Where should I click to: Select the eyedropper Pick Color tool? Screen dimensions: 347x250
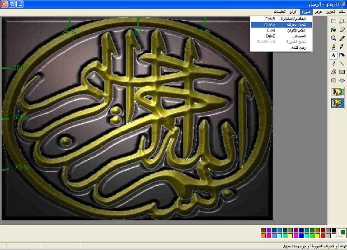pos(342,38)
